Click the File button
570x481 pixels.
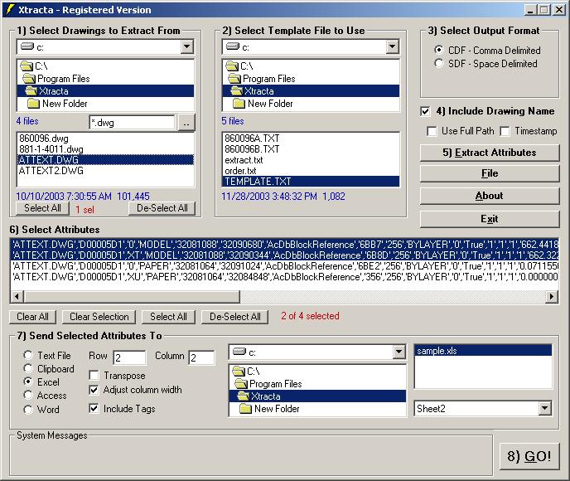coord(490,173)
